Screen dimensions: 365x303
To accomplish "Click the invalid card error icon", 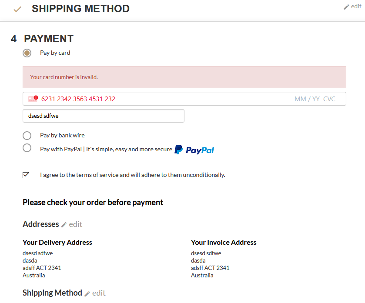I will tap(33, 99).
